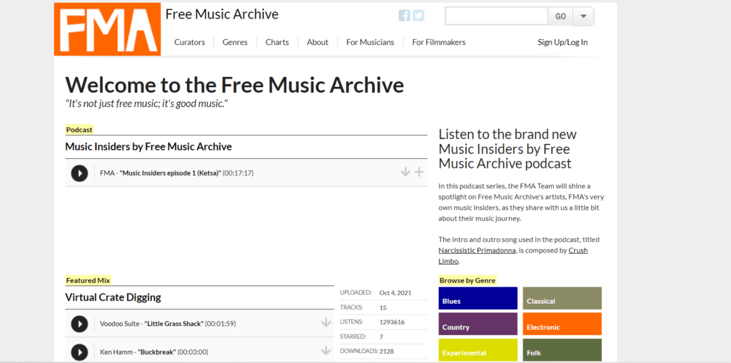731x363 pixels.
Task: Click the Sign Up/Log In link
Action: [x=563, y=42]
